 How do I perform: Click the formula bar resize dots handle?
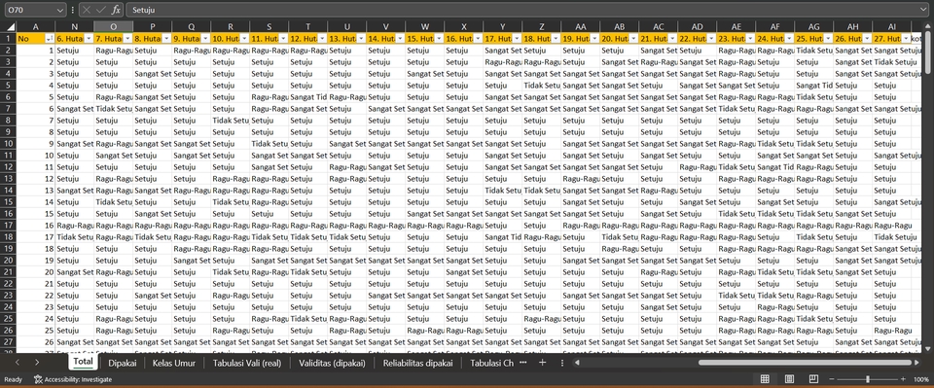tap(73, 10)
